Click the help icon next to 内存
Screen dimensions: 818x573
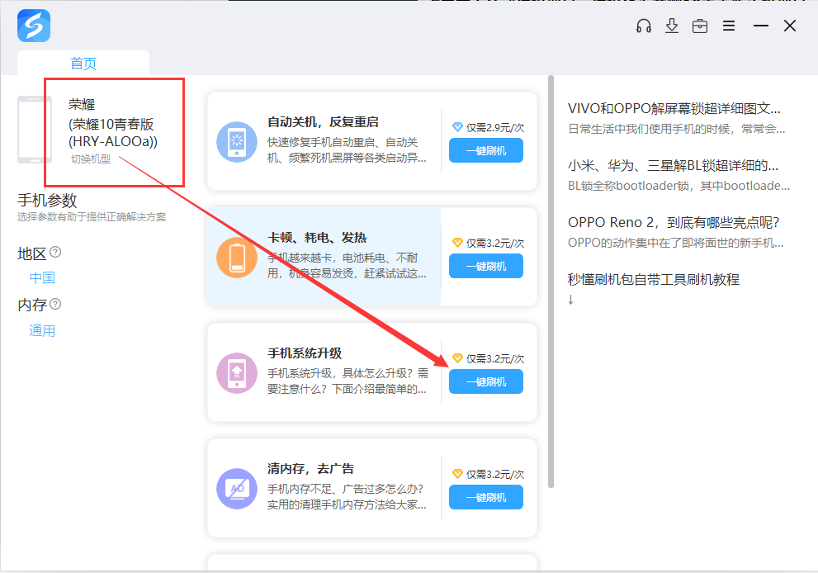pyautogui.click(x=55, y=304)
